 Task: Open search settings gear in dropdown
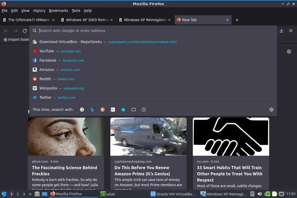[x=271, y=110]
